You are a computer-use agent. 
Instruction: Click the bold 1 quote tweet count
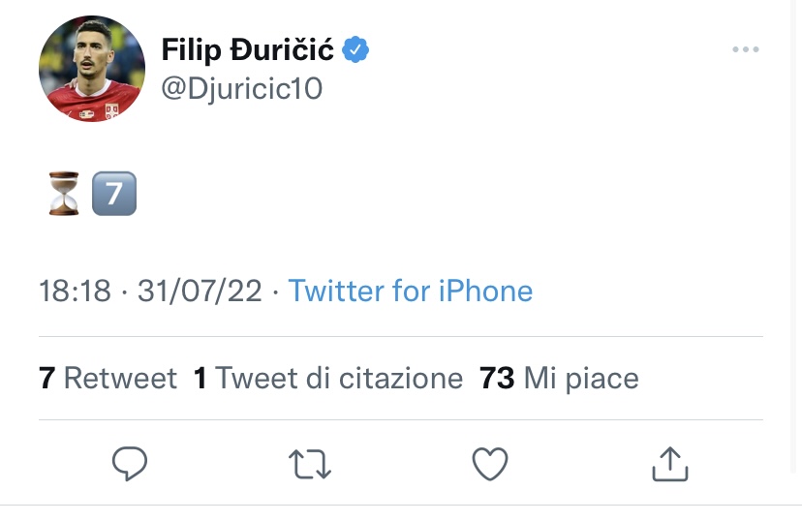click(200, 378)
